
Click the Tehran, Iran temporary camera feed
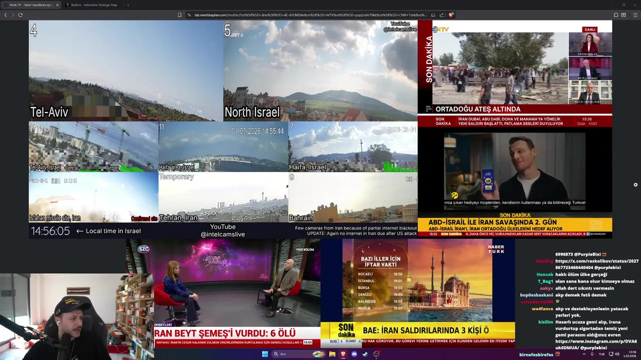click(223, 197)
